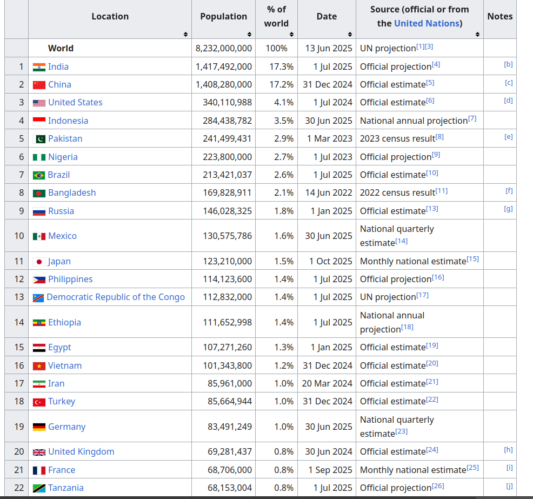Image resolution: width=533 pixels, height=499 pixels.
Task: Sort table by Population column arrows
Action: coord(249,34)
